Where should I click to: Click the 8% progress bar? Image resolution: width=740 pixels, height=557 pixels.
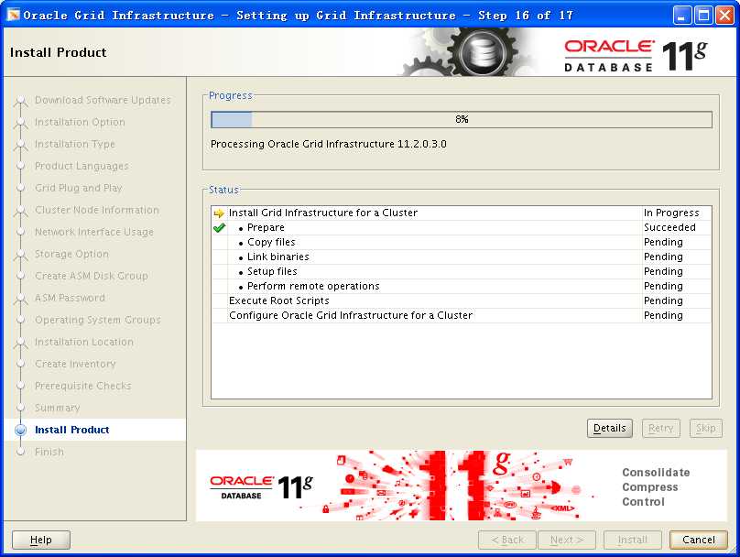(x=461, y=119)
